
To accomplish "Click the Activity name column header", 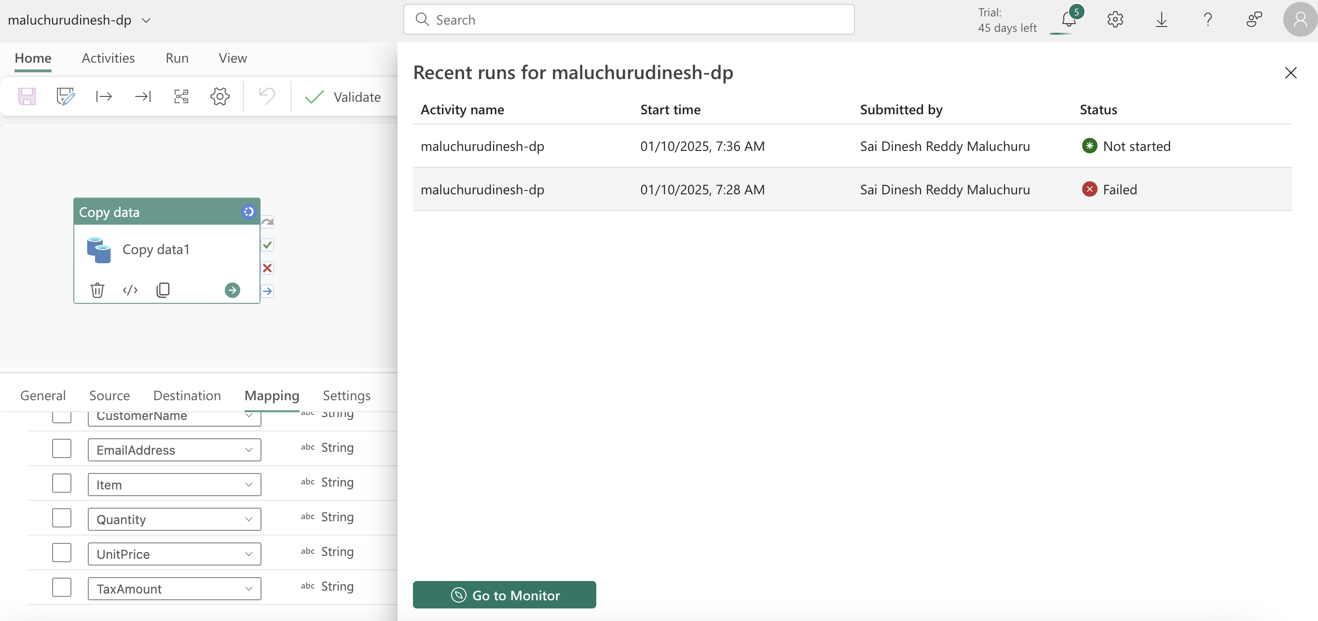I will coord(462,109).
